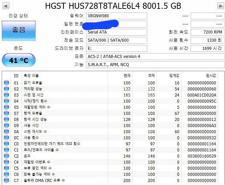Select the 로드/언로드 사이클 수 attribute name
This screenshot has width=225, height=185.
click(x=41, y=150)
